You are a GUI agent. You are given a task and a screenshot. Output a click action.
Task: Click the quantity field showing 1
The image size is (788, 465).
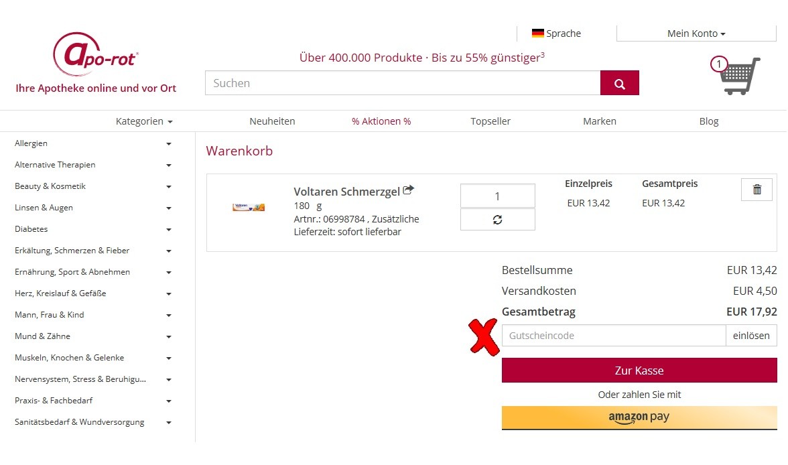coord(497,196)
